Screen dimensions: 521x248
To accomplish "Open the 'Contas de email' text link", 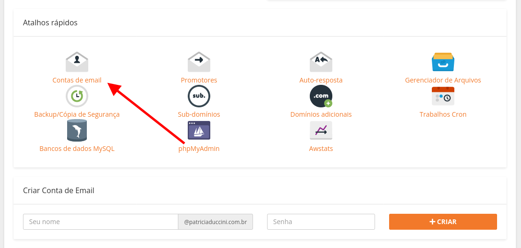I will pos(77,80).
